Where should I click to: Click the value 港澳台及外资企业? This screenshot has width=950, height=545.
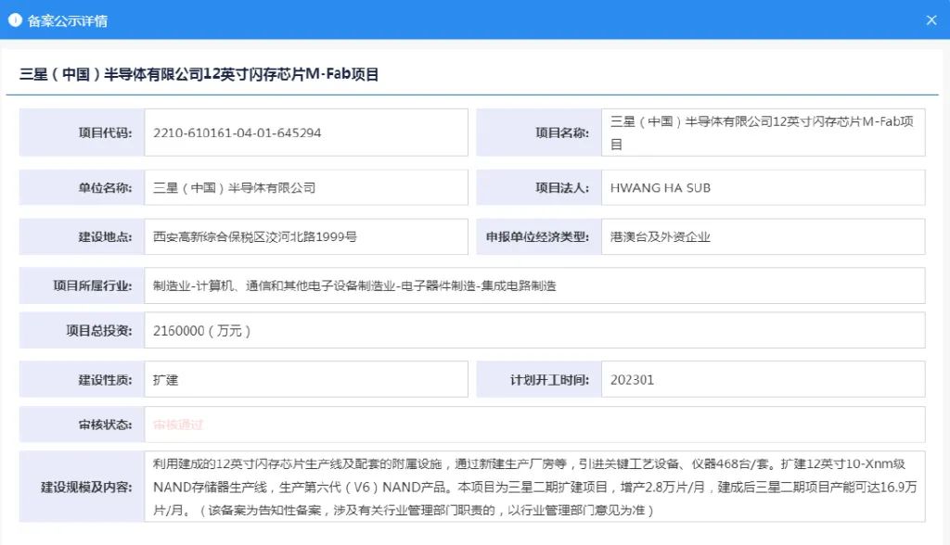click(x=660, y=236)
